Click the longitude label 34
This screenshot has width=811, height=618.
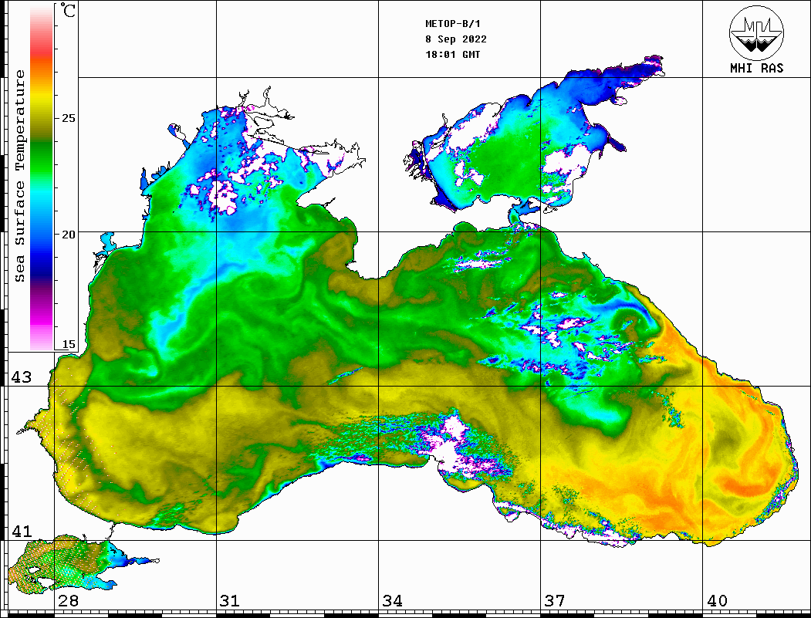pos(392,600)
